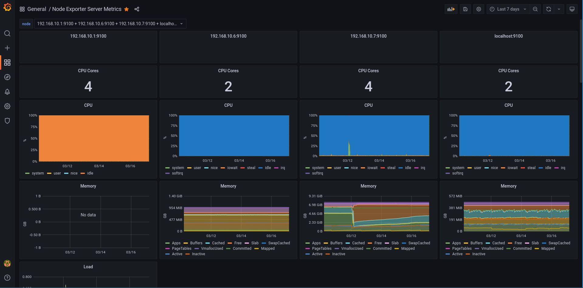Open the Load panel title menu

tap(88, 267)
